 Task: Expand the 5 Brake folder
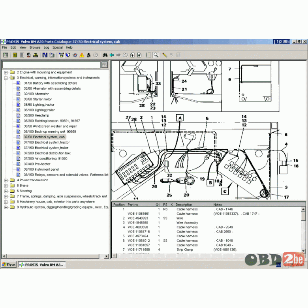pyautogui.click(x=6, y=186)
